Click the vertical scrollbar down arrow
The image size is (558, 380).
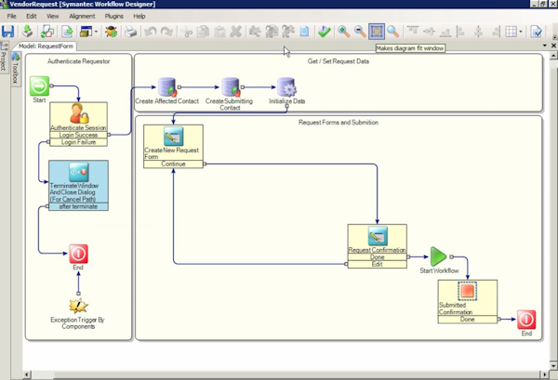(x=553, y=365)
